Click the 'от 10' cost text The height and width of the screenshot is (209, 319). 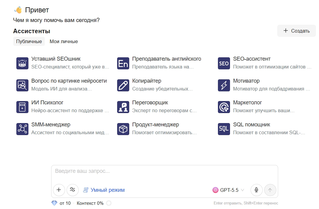click(x=65, y=203)
